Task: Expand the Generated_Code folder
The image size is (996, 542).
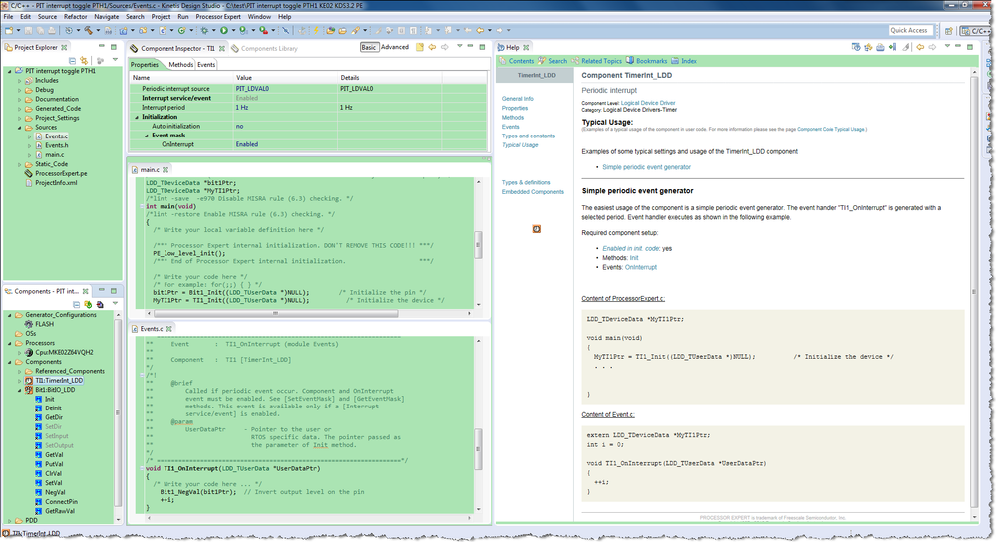Action: 19,109
